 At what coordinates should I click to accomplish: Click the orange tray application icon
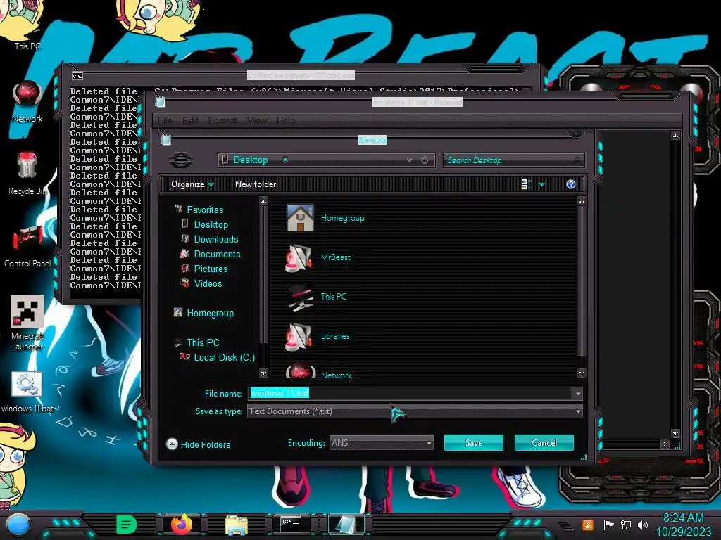pyautogui.click(x=588, y=525)
